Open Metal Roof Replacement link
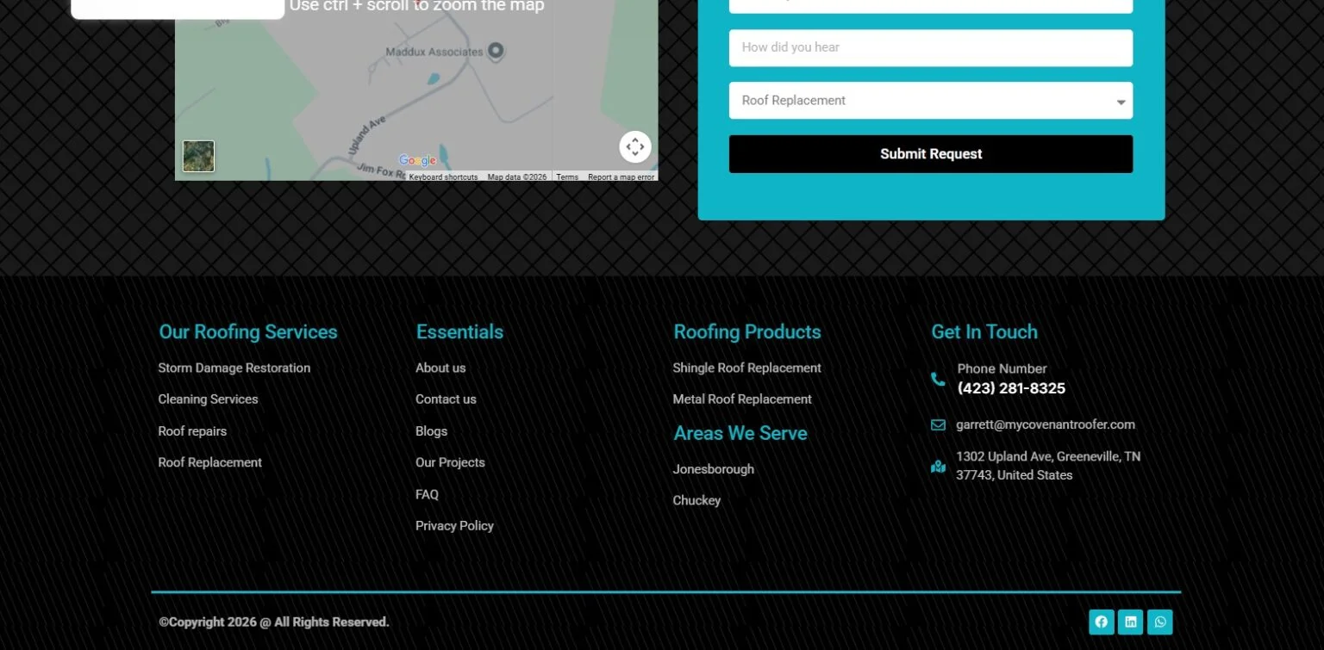Viewport: 1324px width, 650px height. [x=742, y=399]
